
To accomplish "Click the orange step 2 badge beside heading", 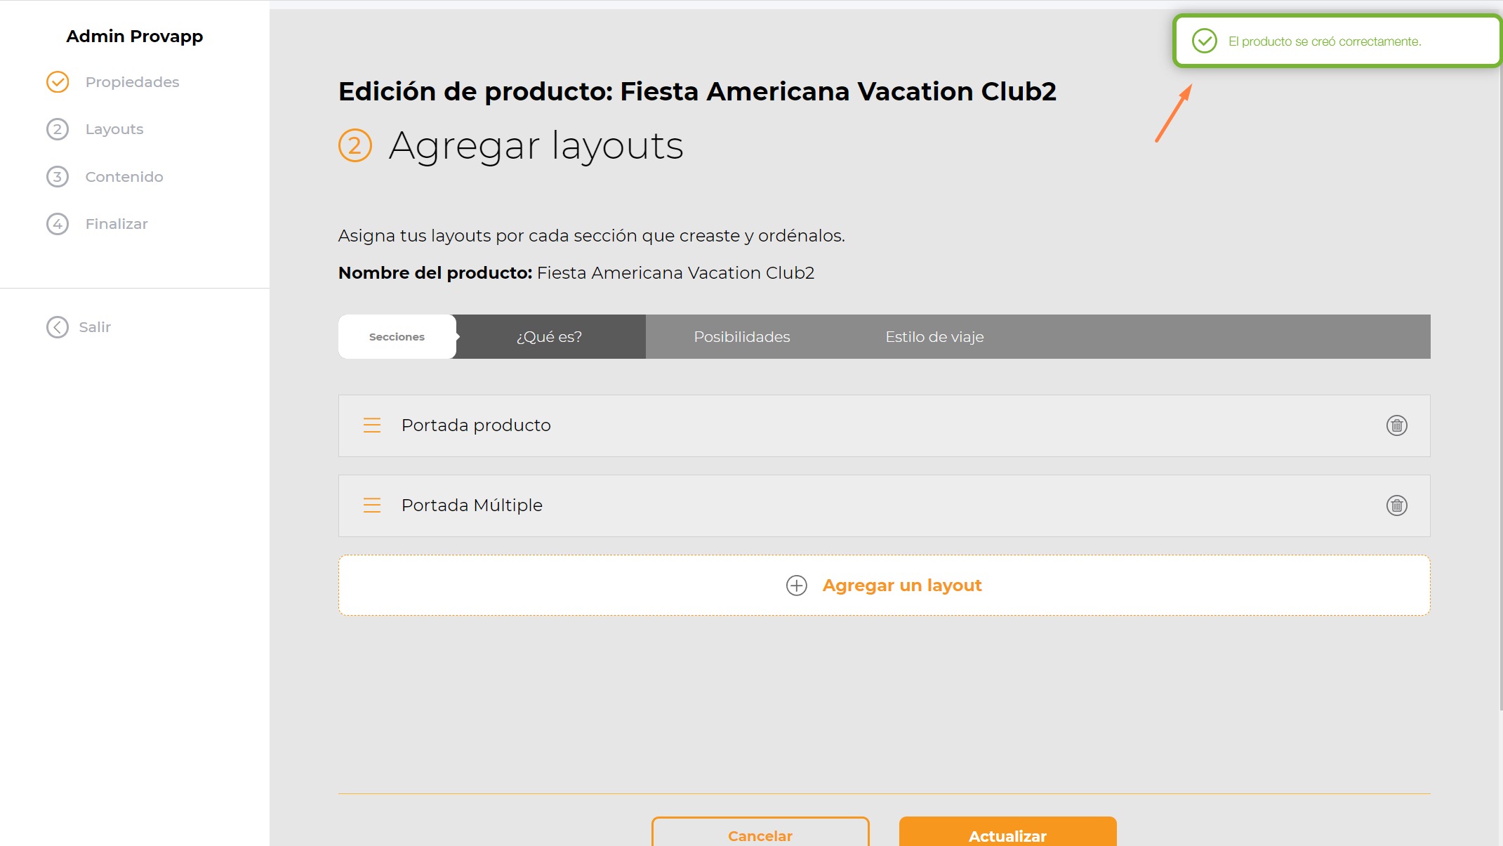I will point(355,145).
